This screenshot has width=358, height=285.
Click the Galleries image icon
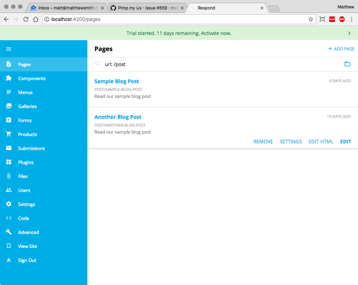click(9, 106)
